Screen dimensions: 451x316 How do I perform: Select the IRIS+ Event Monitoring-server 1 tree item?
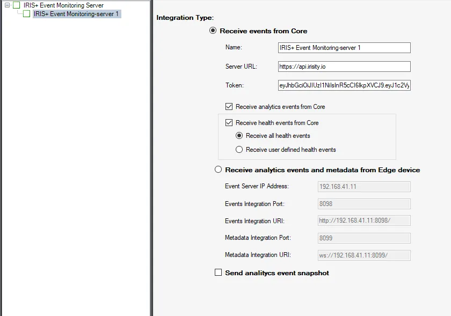click(x=76, y=14)
